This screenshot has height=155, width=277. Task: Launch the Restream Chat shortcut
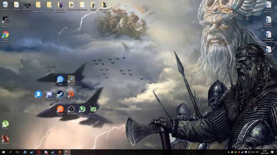pos(60,111)
